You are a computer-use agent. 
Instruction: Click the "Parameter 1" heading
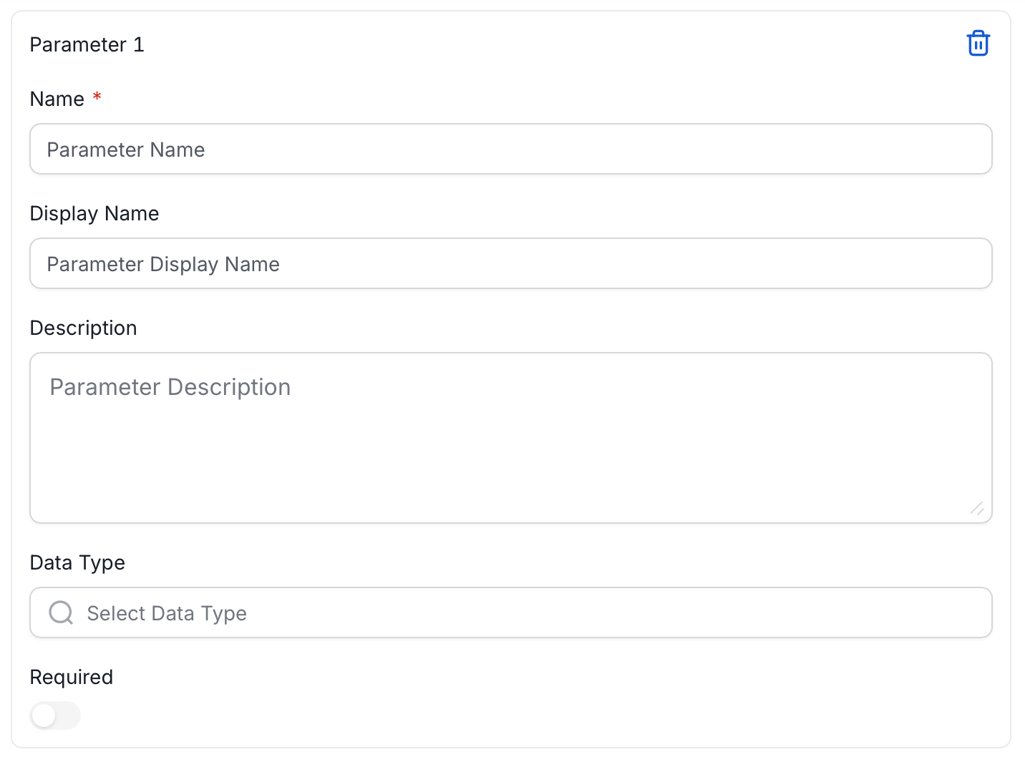[x=87, y=44]
